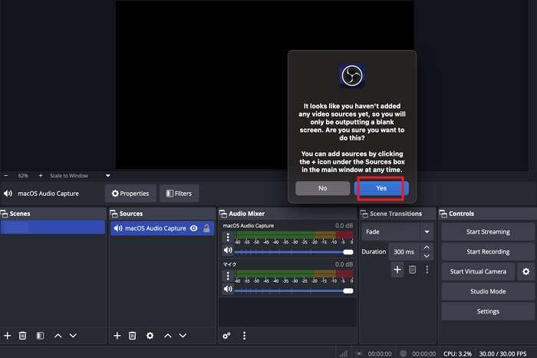This screenshot has width=537, height=358.
Task: Open macOS Audio Capture mixer options dots
Action: (228, 237)
